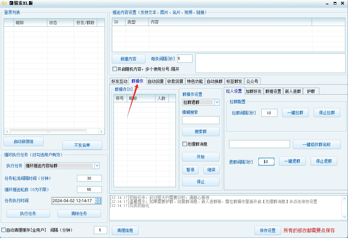Screen dimensions: 348x238
Task: Click the 人数 column header in group list
Action: pyautogui.click(x=162, y=98)
